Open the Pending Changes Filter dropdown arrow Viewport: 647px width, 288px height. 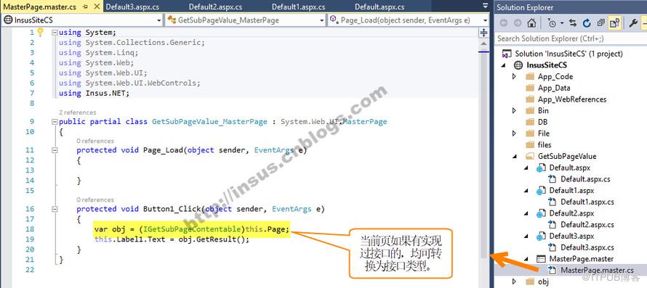click(562, 23)
